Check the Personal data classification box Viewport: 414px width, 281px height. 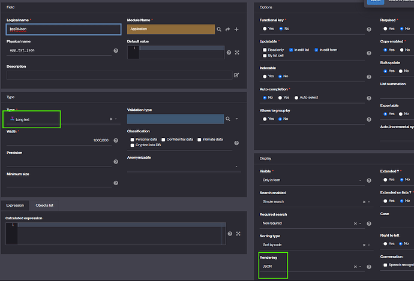point(132,139)
